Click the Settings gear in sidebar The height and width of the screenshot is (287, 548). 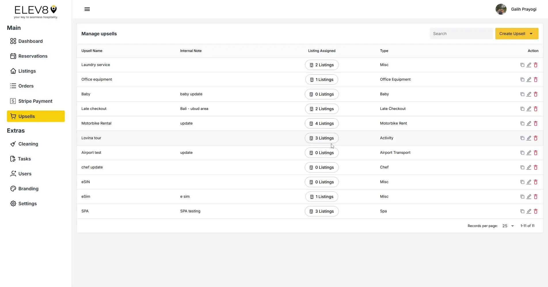point(13,203)
